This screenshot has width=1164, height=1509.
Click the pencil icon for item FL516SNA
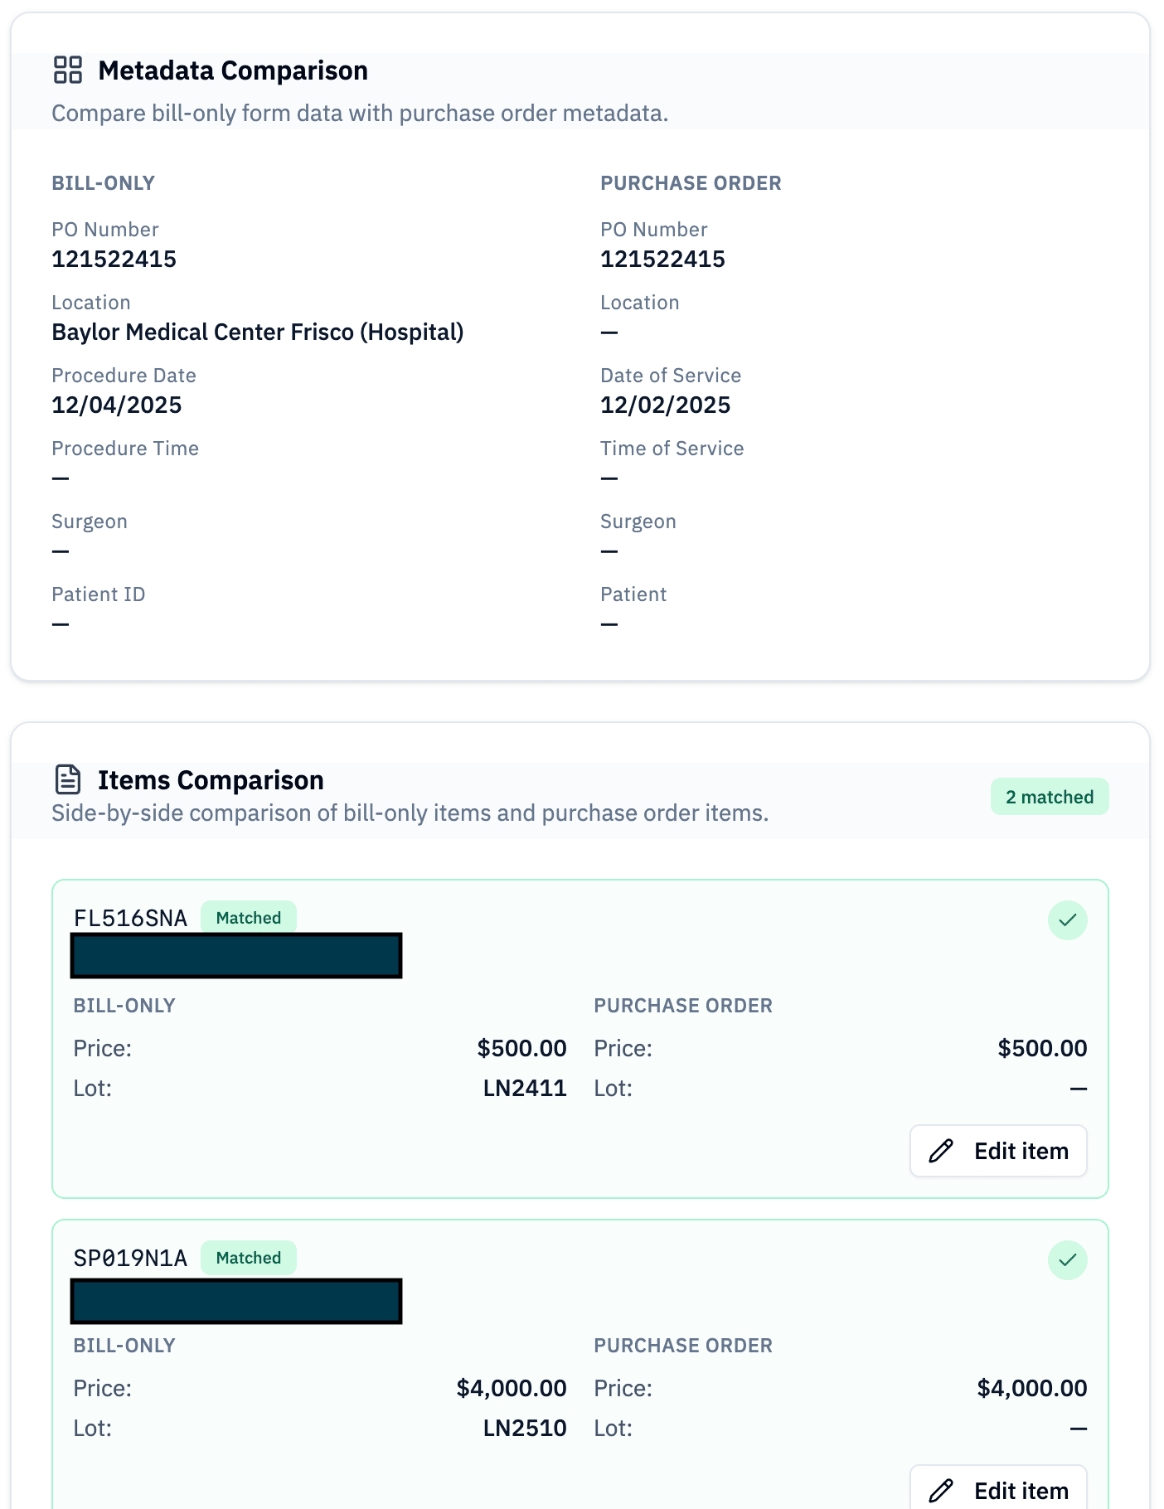tap(941, 1151)
